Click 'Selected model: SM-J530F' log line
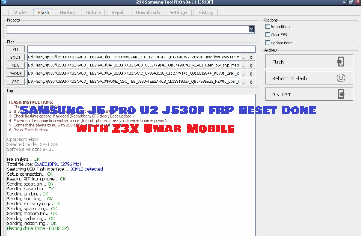Viewport: 361px width, 236px height. [x=32, y=144]
